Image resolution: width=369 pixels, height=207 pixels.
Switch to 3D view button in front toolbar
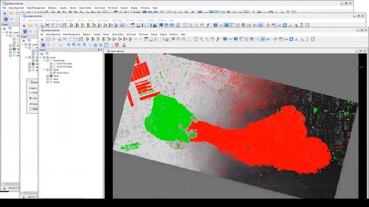click(268, 40)
